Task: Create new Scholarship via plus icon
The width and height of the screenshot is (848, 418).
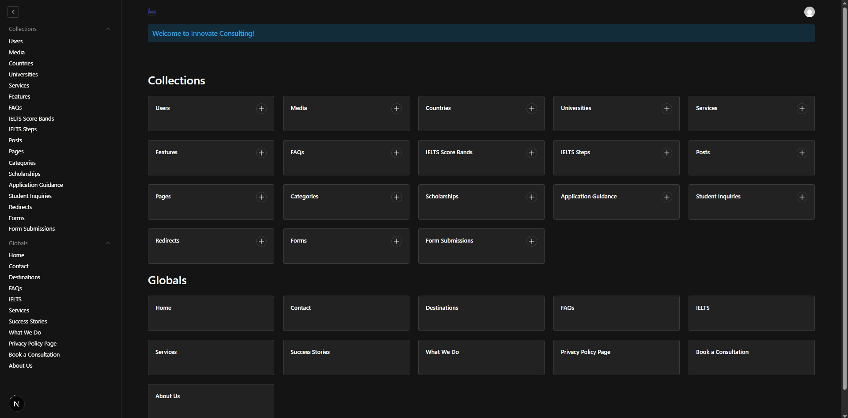Action: [x=532, y=197]
